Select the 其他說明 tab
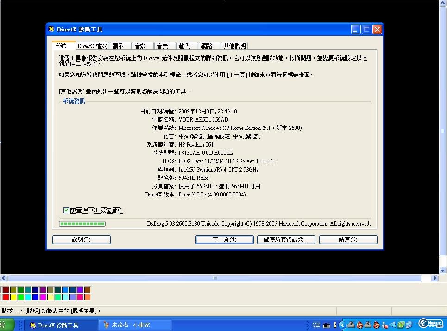The height and width of the screenshot is (331, 447). click(x=234, y=46)
